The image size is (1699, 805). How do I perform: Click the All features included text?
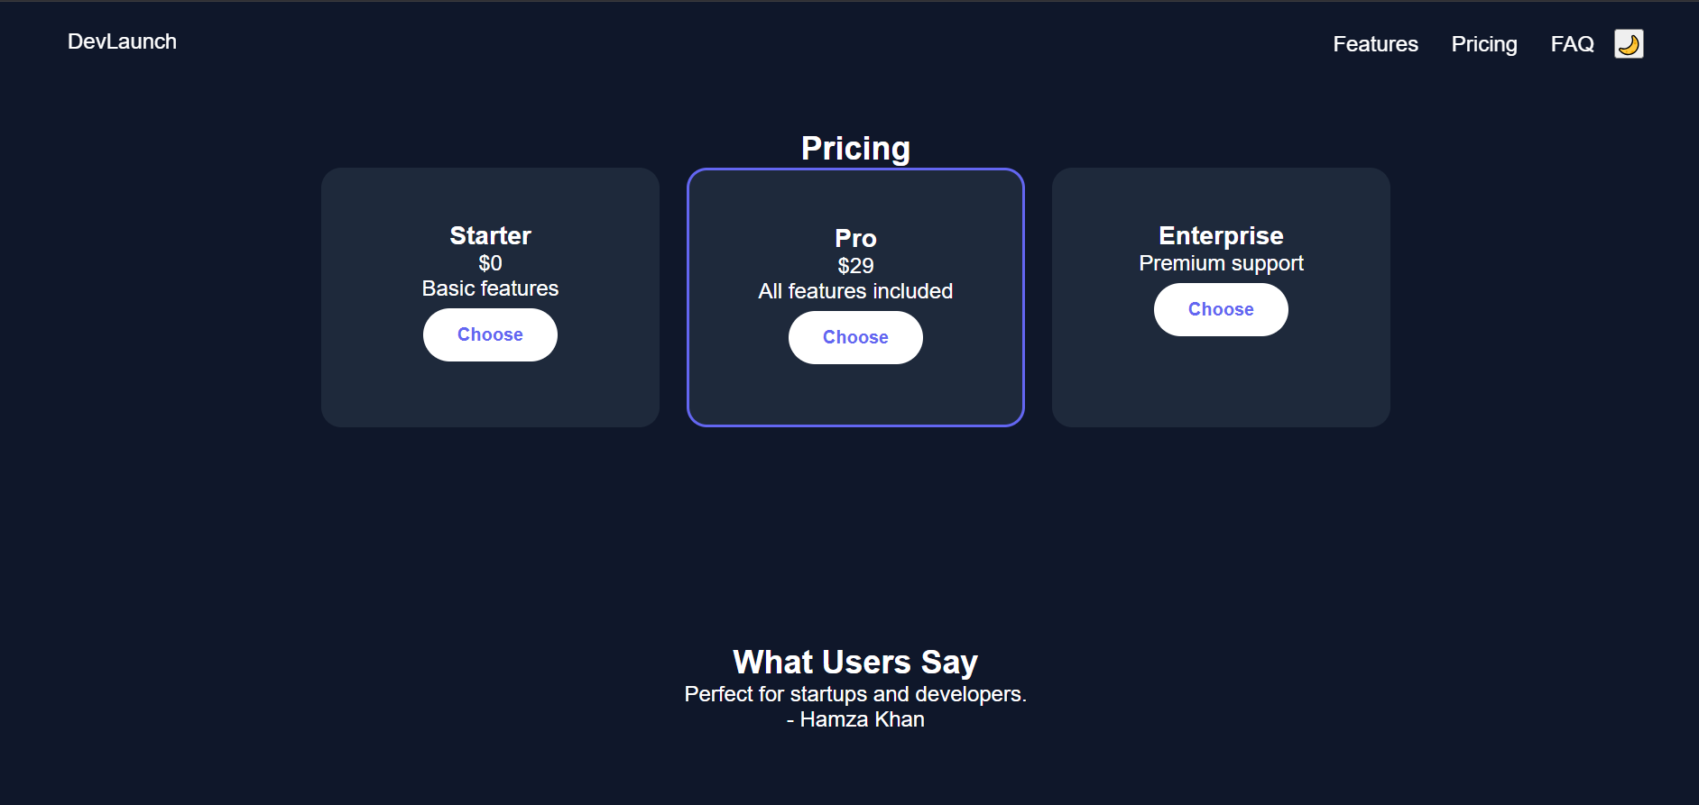[x=854, y=291]
